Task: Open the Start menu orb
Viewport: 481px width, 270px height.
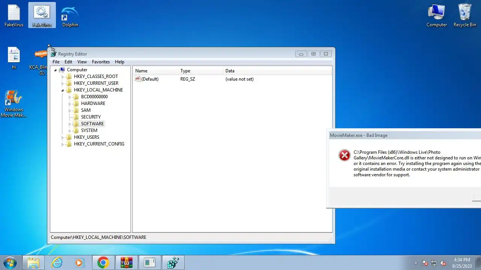Action: coord(10,262)
